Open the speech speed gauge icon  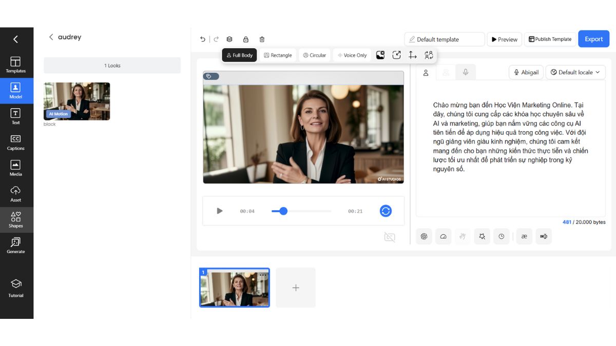coord(444,236)
